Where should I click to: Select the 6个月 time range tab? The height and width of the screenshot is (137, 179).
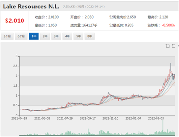[21, 36]
